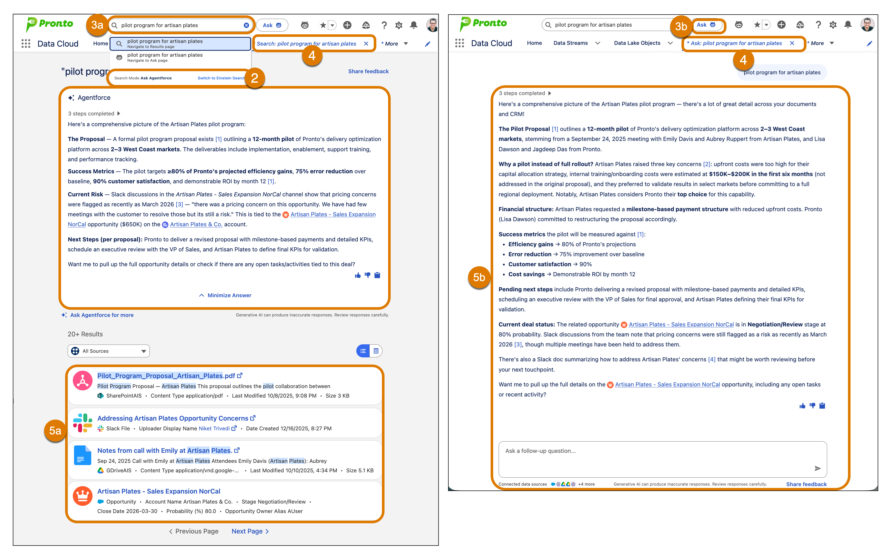Image resolution: width=890 pixels, height=555 pixels.
Task: Select the Data Lake Objects tab
Action: 637,43
